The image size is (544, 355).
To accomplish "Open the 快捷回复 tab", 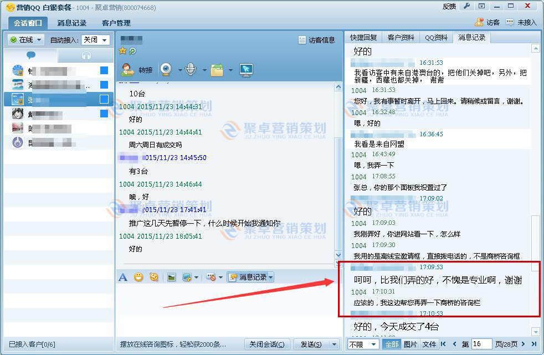I will [363, 38].
